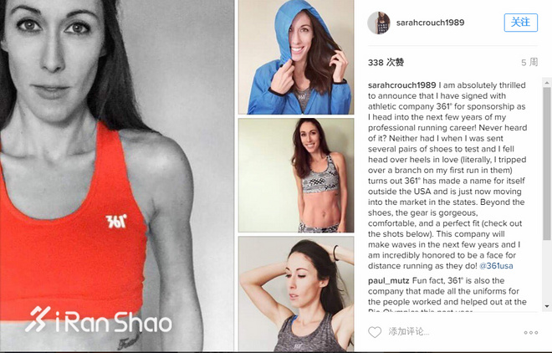Open the large red sports bra photo
Screen dimensions: 552x353
[x=117, y=176]
